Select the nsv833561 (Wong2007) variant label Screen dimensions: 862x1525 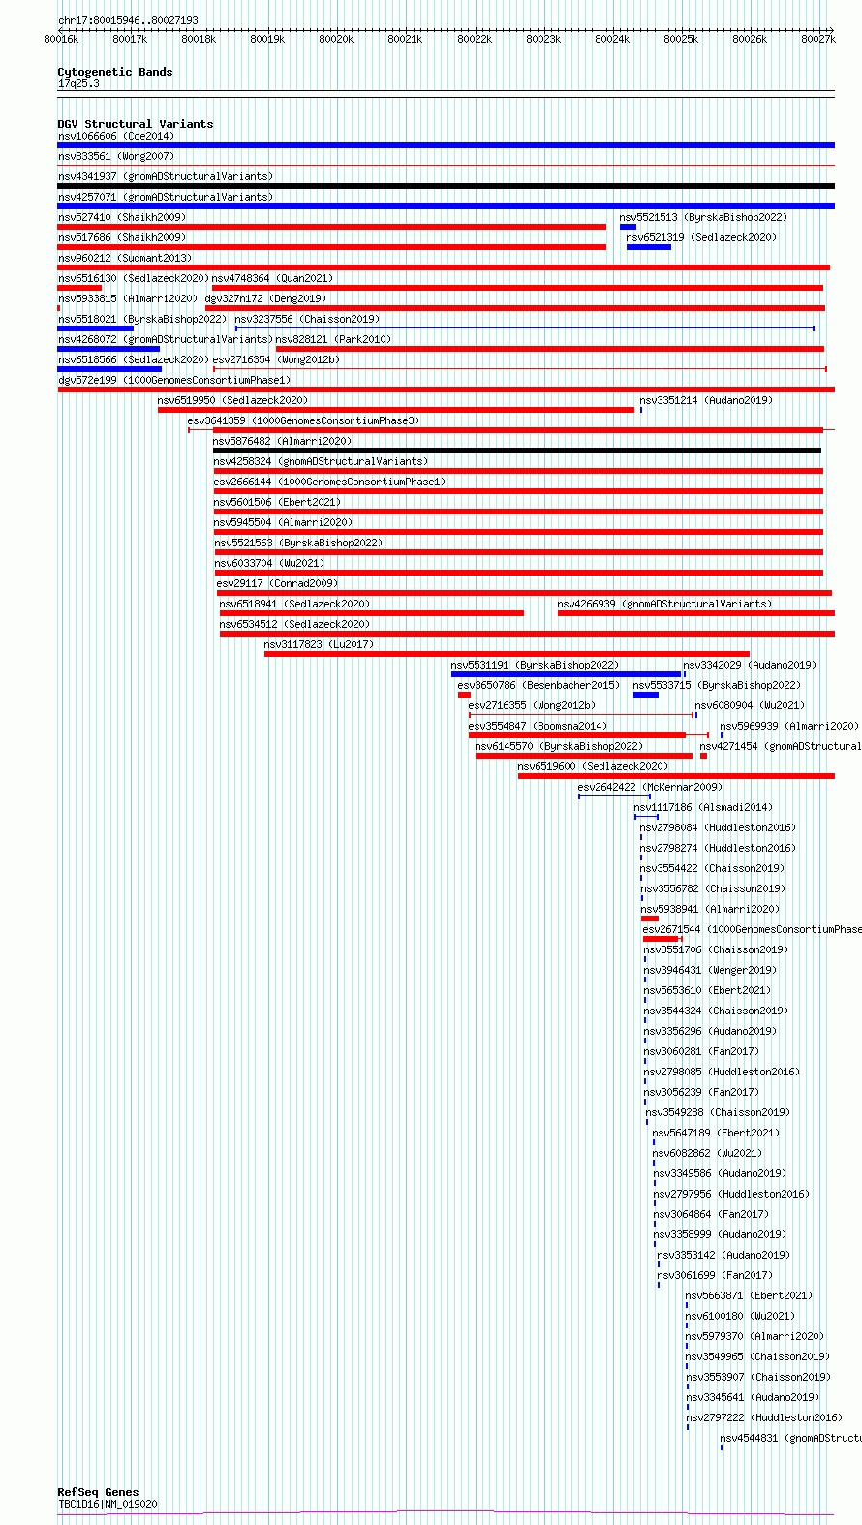(115, 156)
